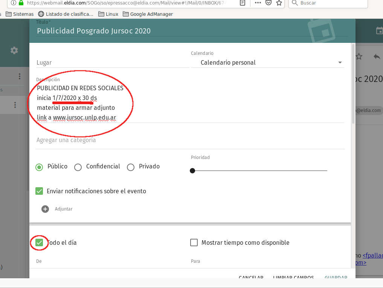Expand the Calendario personal dropdown
Screen dimensions: 383x288
(267, 63)
